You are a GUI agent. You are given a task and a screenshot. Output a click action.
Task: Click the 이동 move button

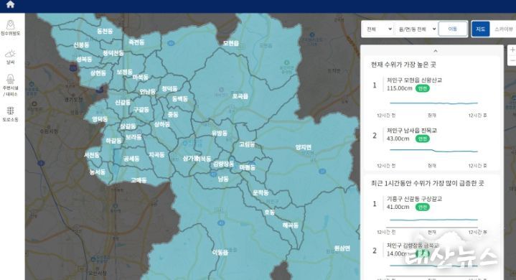click(x=453, y=29)
